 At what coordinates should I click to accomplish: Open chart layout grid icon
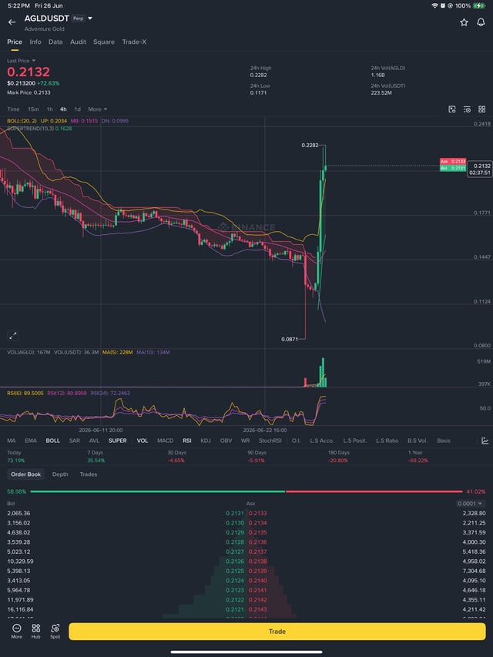(481, 109)
